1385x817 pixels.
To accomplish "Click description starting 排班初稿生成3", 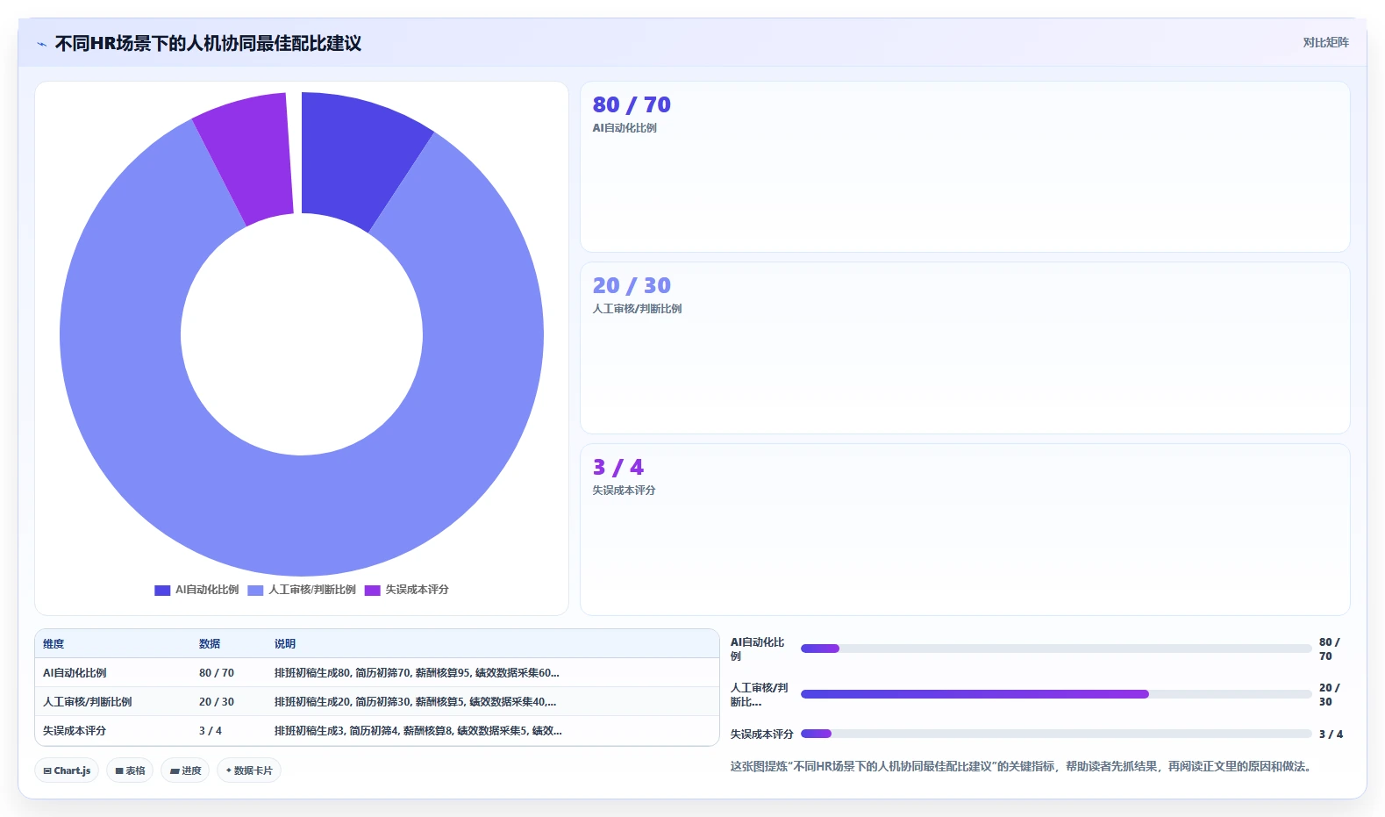I will tap(418, 731).
